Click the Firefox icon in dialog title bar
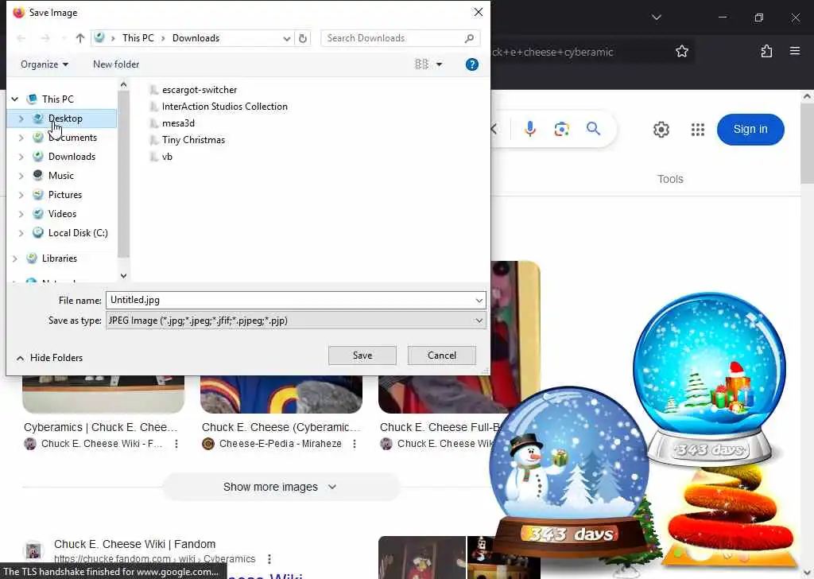 pos(19,13)
